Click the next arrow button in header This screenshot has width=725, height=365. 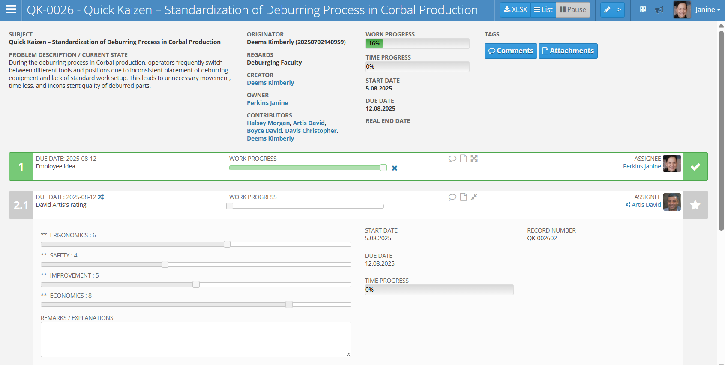[619, 9]
